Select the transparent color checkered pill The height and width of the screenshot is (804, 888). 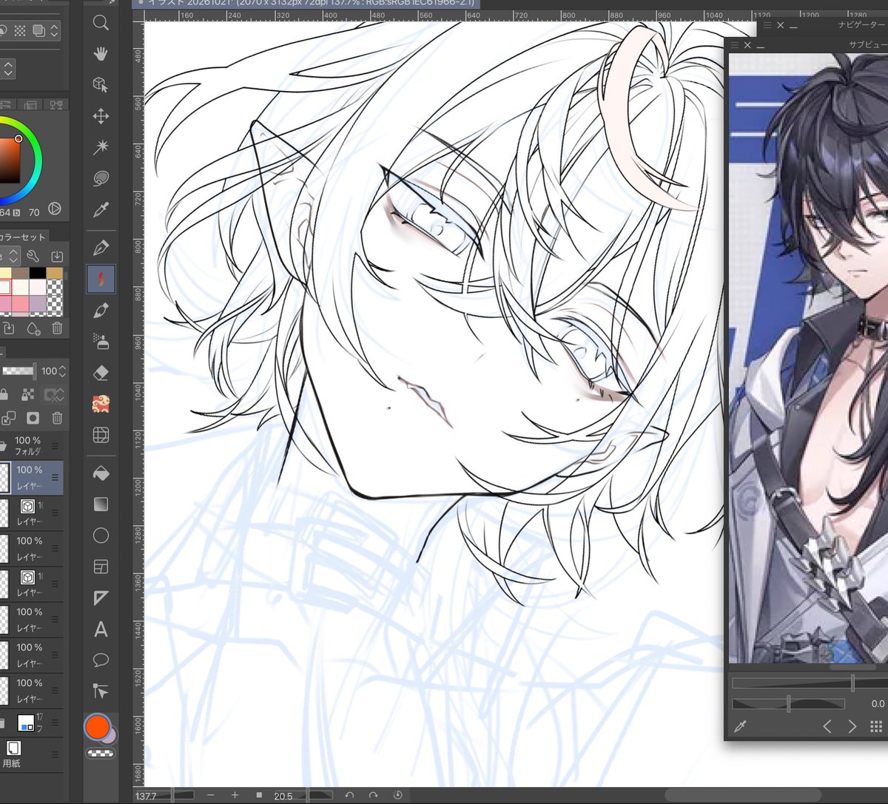tap(101, 754)
